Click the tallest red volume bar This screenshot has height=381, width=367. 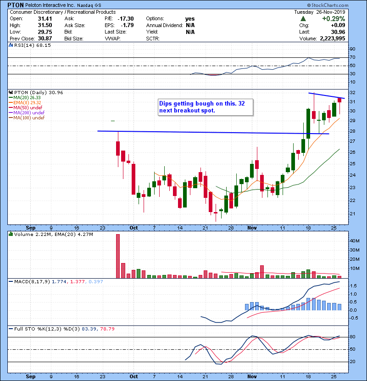(x=118, y=256)
